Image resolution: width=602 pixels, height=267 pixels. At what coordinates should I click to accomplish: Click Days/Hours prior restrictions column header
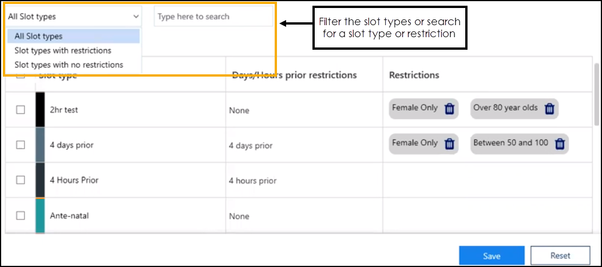(x=293, y=75)
